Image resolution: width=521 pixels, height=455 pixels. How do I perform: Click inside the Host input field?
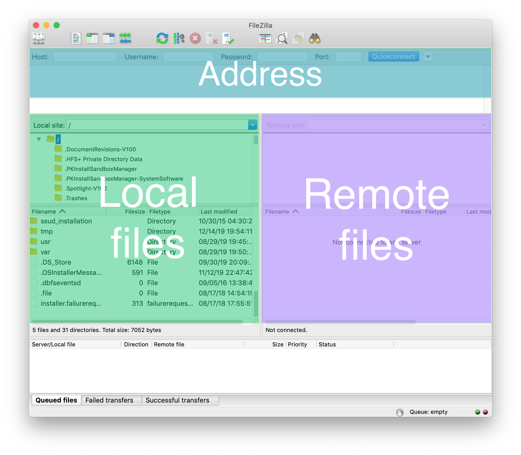tap(85, 56)
